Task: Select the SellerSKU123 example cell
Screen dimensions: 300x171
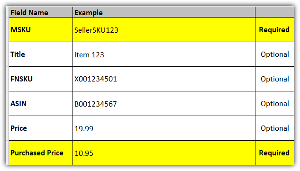Action: (x=164, y=30)
